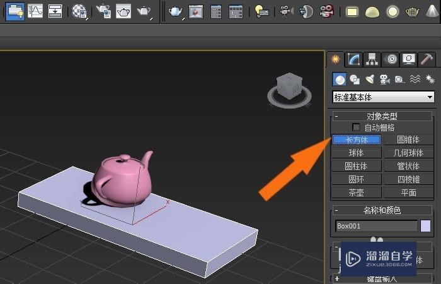The image size is (441, 284).
Task: Click the 平面 object button
Action: [408, 192]
